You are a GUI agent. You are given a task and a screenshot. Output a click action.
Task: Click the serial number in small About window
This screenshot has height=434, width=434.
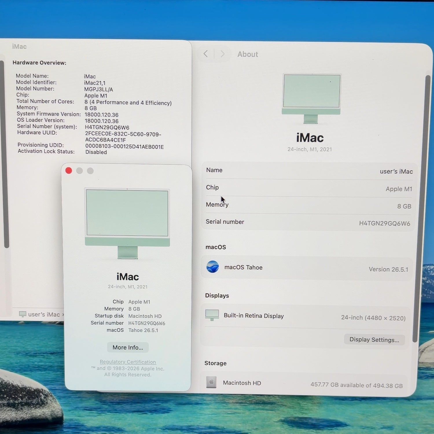[x=147, y=323]
